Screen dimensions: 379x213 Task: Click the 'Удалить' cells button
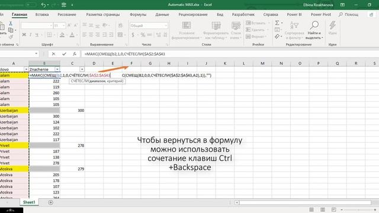point(258,30)
